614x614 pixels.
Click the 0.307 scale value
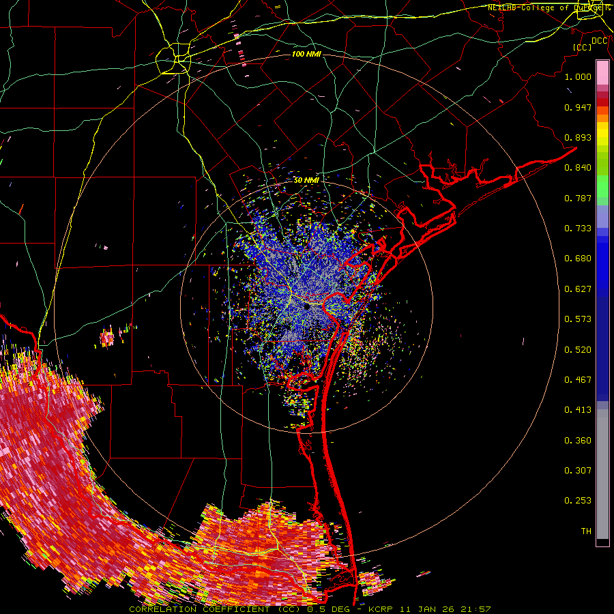coord(578,471)
